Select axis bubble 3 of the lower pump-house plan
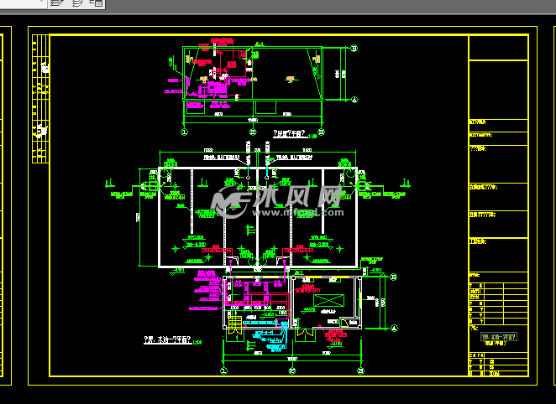This screenshot has height=404, width=556. (360, 370)
